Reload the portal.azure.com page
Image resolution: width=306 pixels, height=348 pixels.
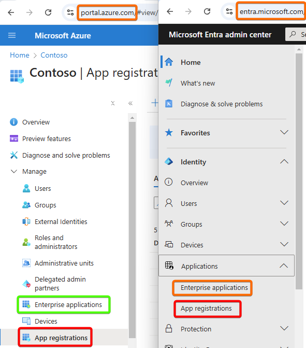pyautogui.click(x=48, y=12)
